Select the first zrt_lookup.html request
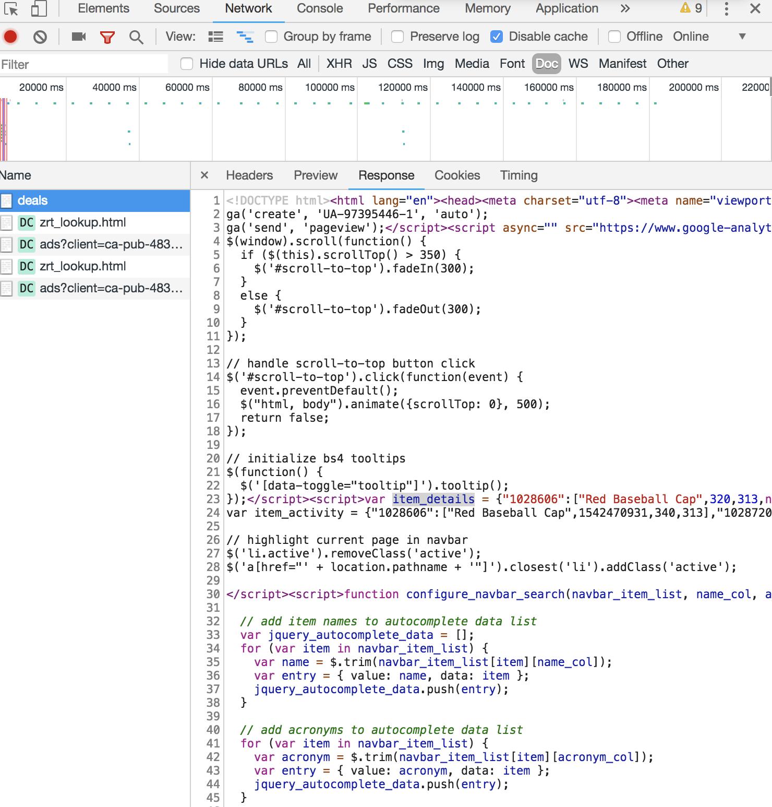 (95, 222)
